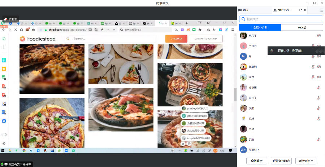325x167 pixels.
Task: Click the 全体静音 mute all button
Action: point(256,161)
